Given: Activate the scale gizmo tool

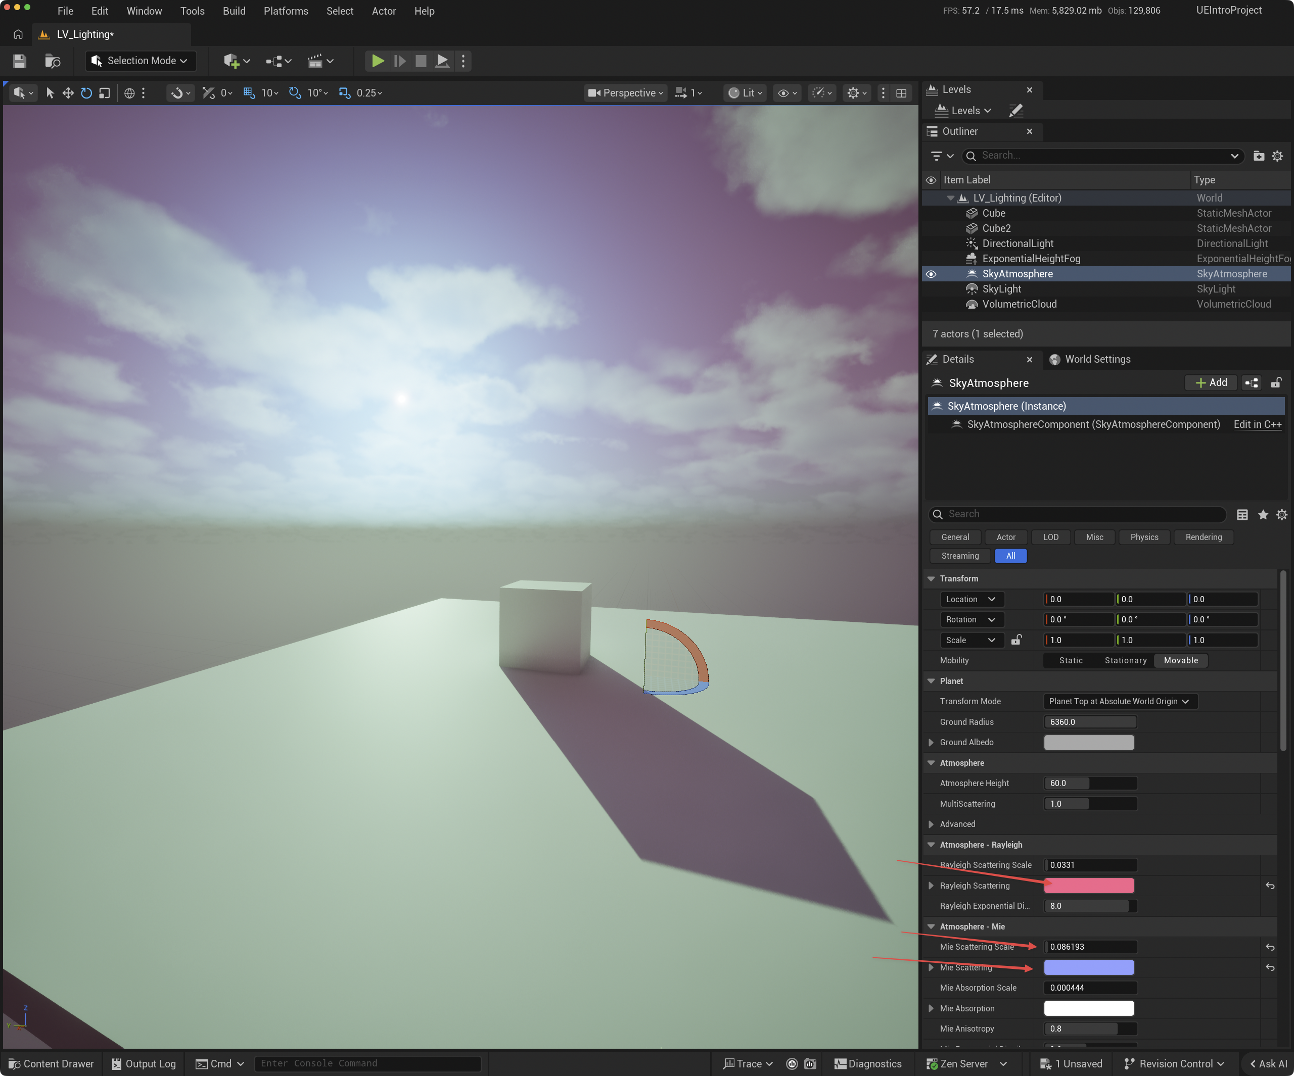Looking at the screenshot, I should coord(105,93).
